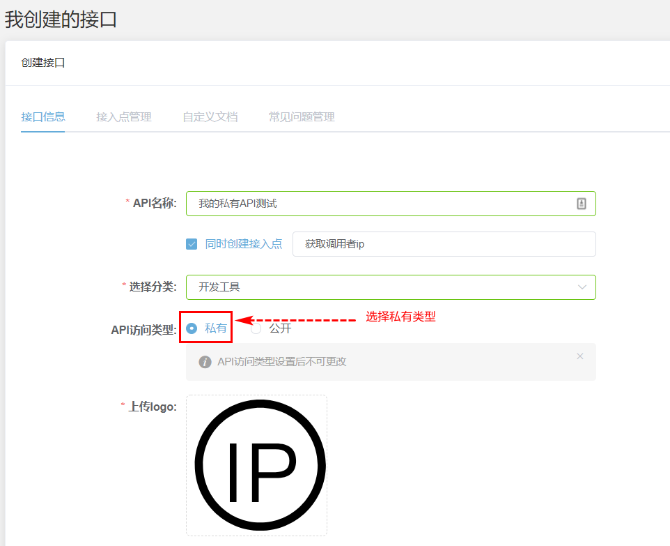Open the 自定义文档 tab
670x546 pixels.
click(210, 117)
